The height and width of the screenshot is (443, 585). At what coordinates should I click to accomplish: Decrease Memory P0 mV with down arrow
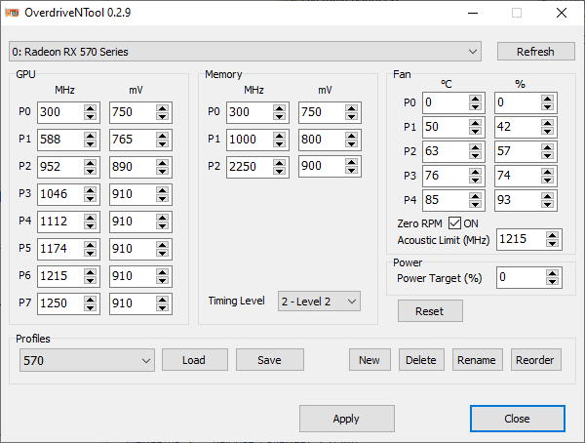(x=351, y=116)
